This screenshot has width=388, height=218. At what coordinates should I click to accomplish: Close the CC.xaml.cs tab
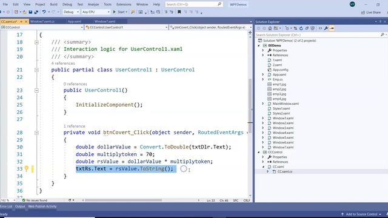coord(25,22)
